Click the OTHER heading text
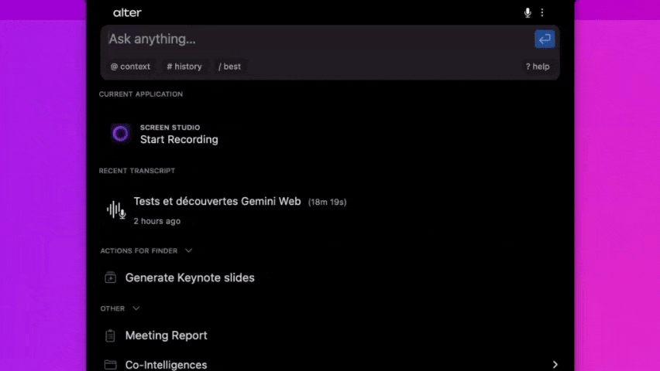Image resolution: width=660 pixels, height=371 pixels. [112, 308]
